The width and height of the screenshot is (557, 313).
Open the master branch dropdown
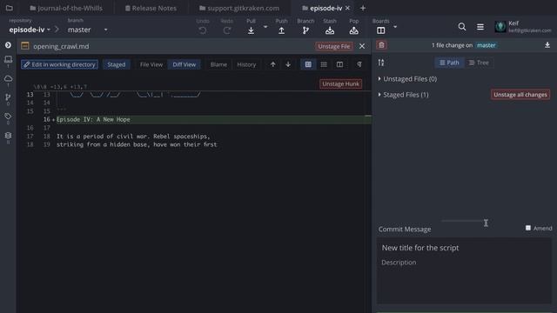[x=87, y=30]
